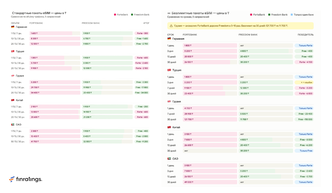This screenshot has height=193, width=332.
Task: Click the 'Только Free' badge for China
Action: click(304, 151)
